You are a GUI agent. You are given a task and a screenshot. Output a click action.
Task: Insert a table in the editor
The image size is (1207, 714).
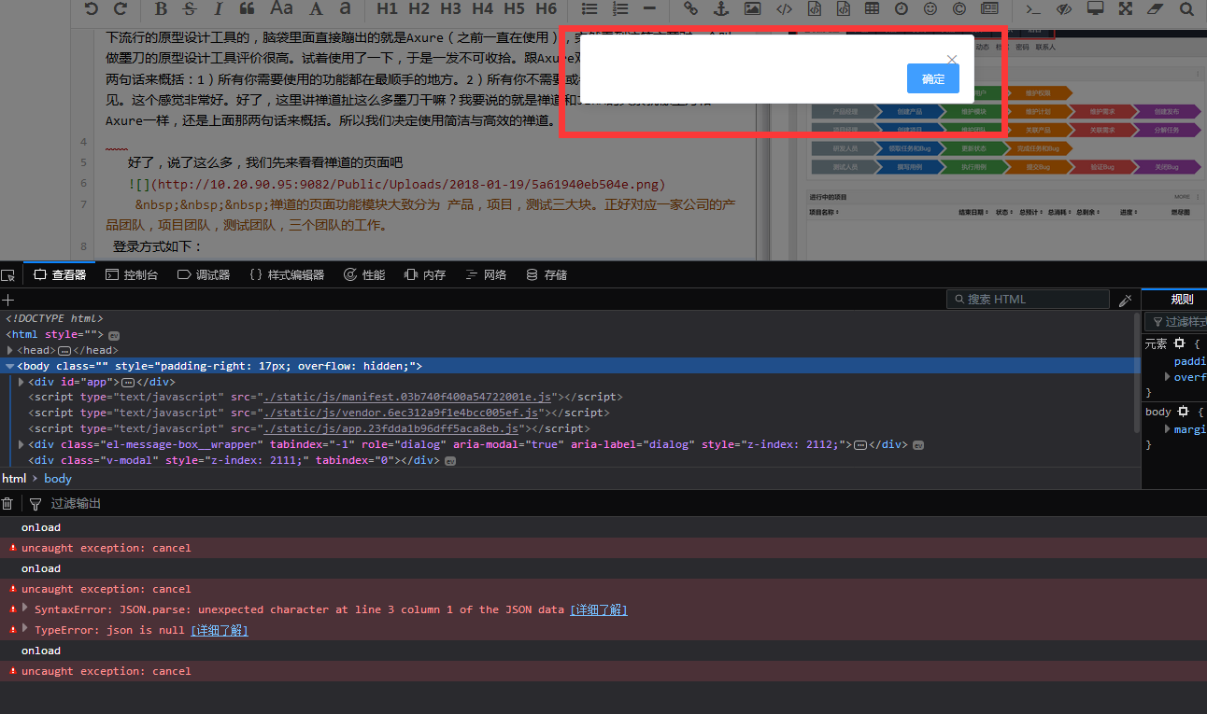[x=872, y=9]
